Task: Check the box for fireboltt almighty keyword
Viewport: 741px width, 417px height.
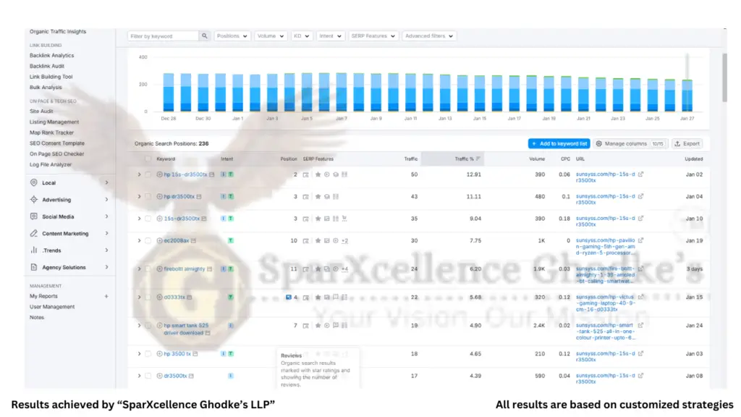Action: 148,269
